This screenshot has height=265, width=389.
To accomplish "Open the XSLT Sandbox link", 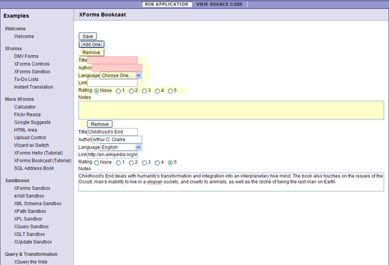I will [29, 234].
